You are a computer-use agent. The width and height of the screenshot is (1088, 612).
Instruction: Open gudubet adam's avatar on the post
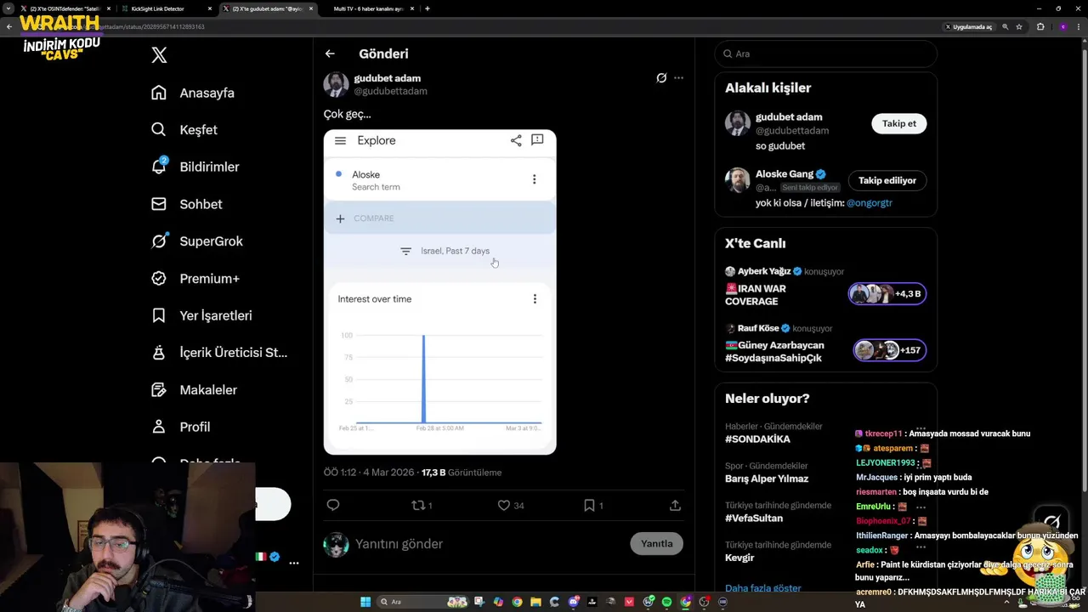tap(336, 84)
